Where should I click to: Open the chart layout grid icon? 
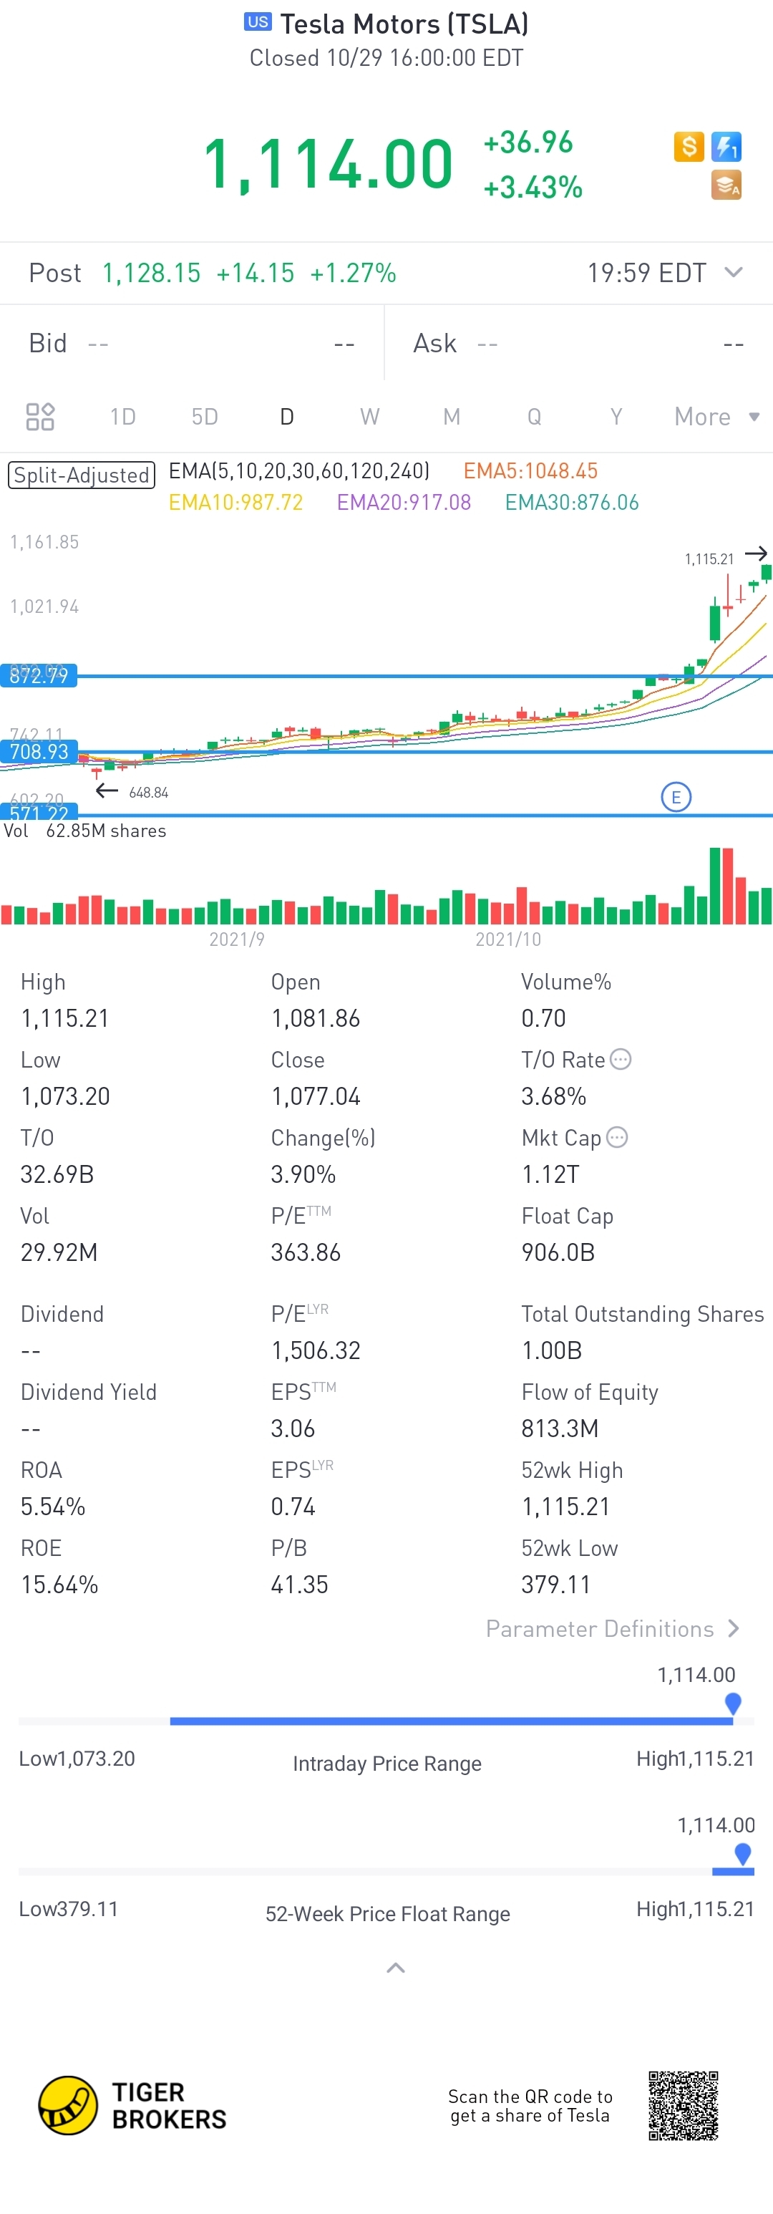tap(40, 417)
